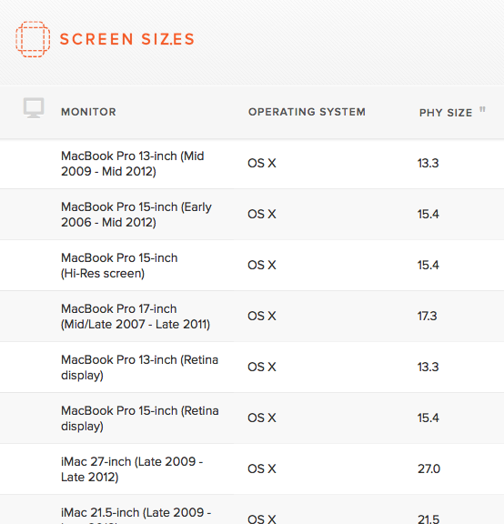The image size is (504, 524).
Task: Click OS X in MacBook Pro 13-inch Mid 2009 row
Action: tap(262, 164)
